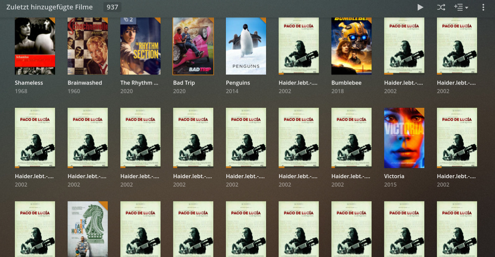Click 'The Rhythm ...' title link
The height and width of the screenshot is (257, 495).
[x=139, y=83]
